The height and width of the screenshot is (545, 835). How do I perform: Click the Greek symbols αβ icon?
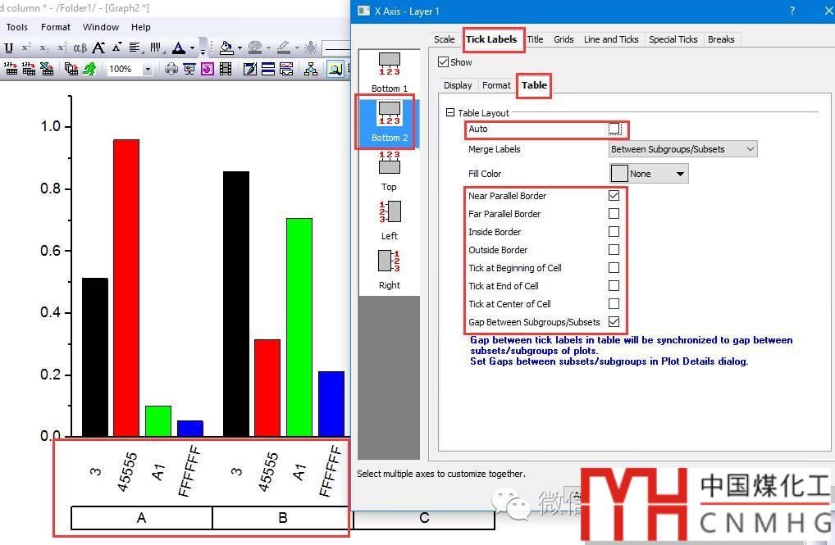pyautogui.click(x=80, y=48)
